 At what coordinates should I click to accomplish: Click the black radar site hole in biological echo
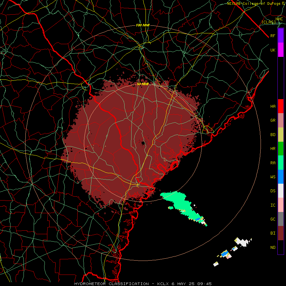(x=143, y=143)
